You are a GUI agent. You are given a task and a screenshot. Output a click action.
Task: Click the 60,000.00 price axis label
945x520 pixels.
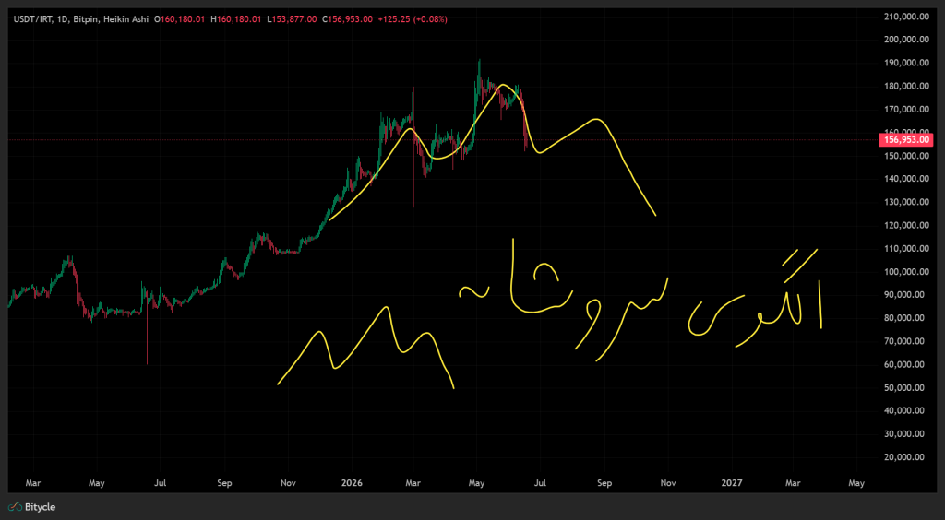[904, 365]
